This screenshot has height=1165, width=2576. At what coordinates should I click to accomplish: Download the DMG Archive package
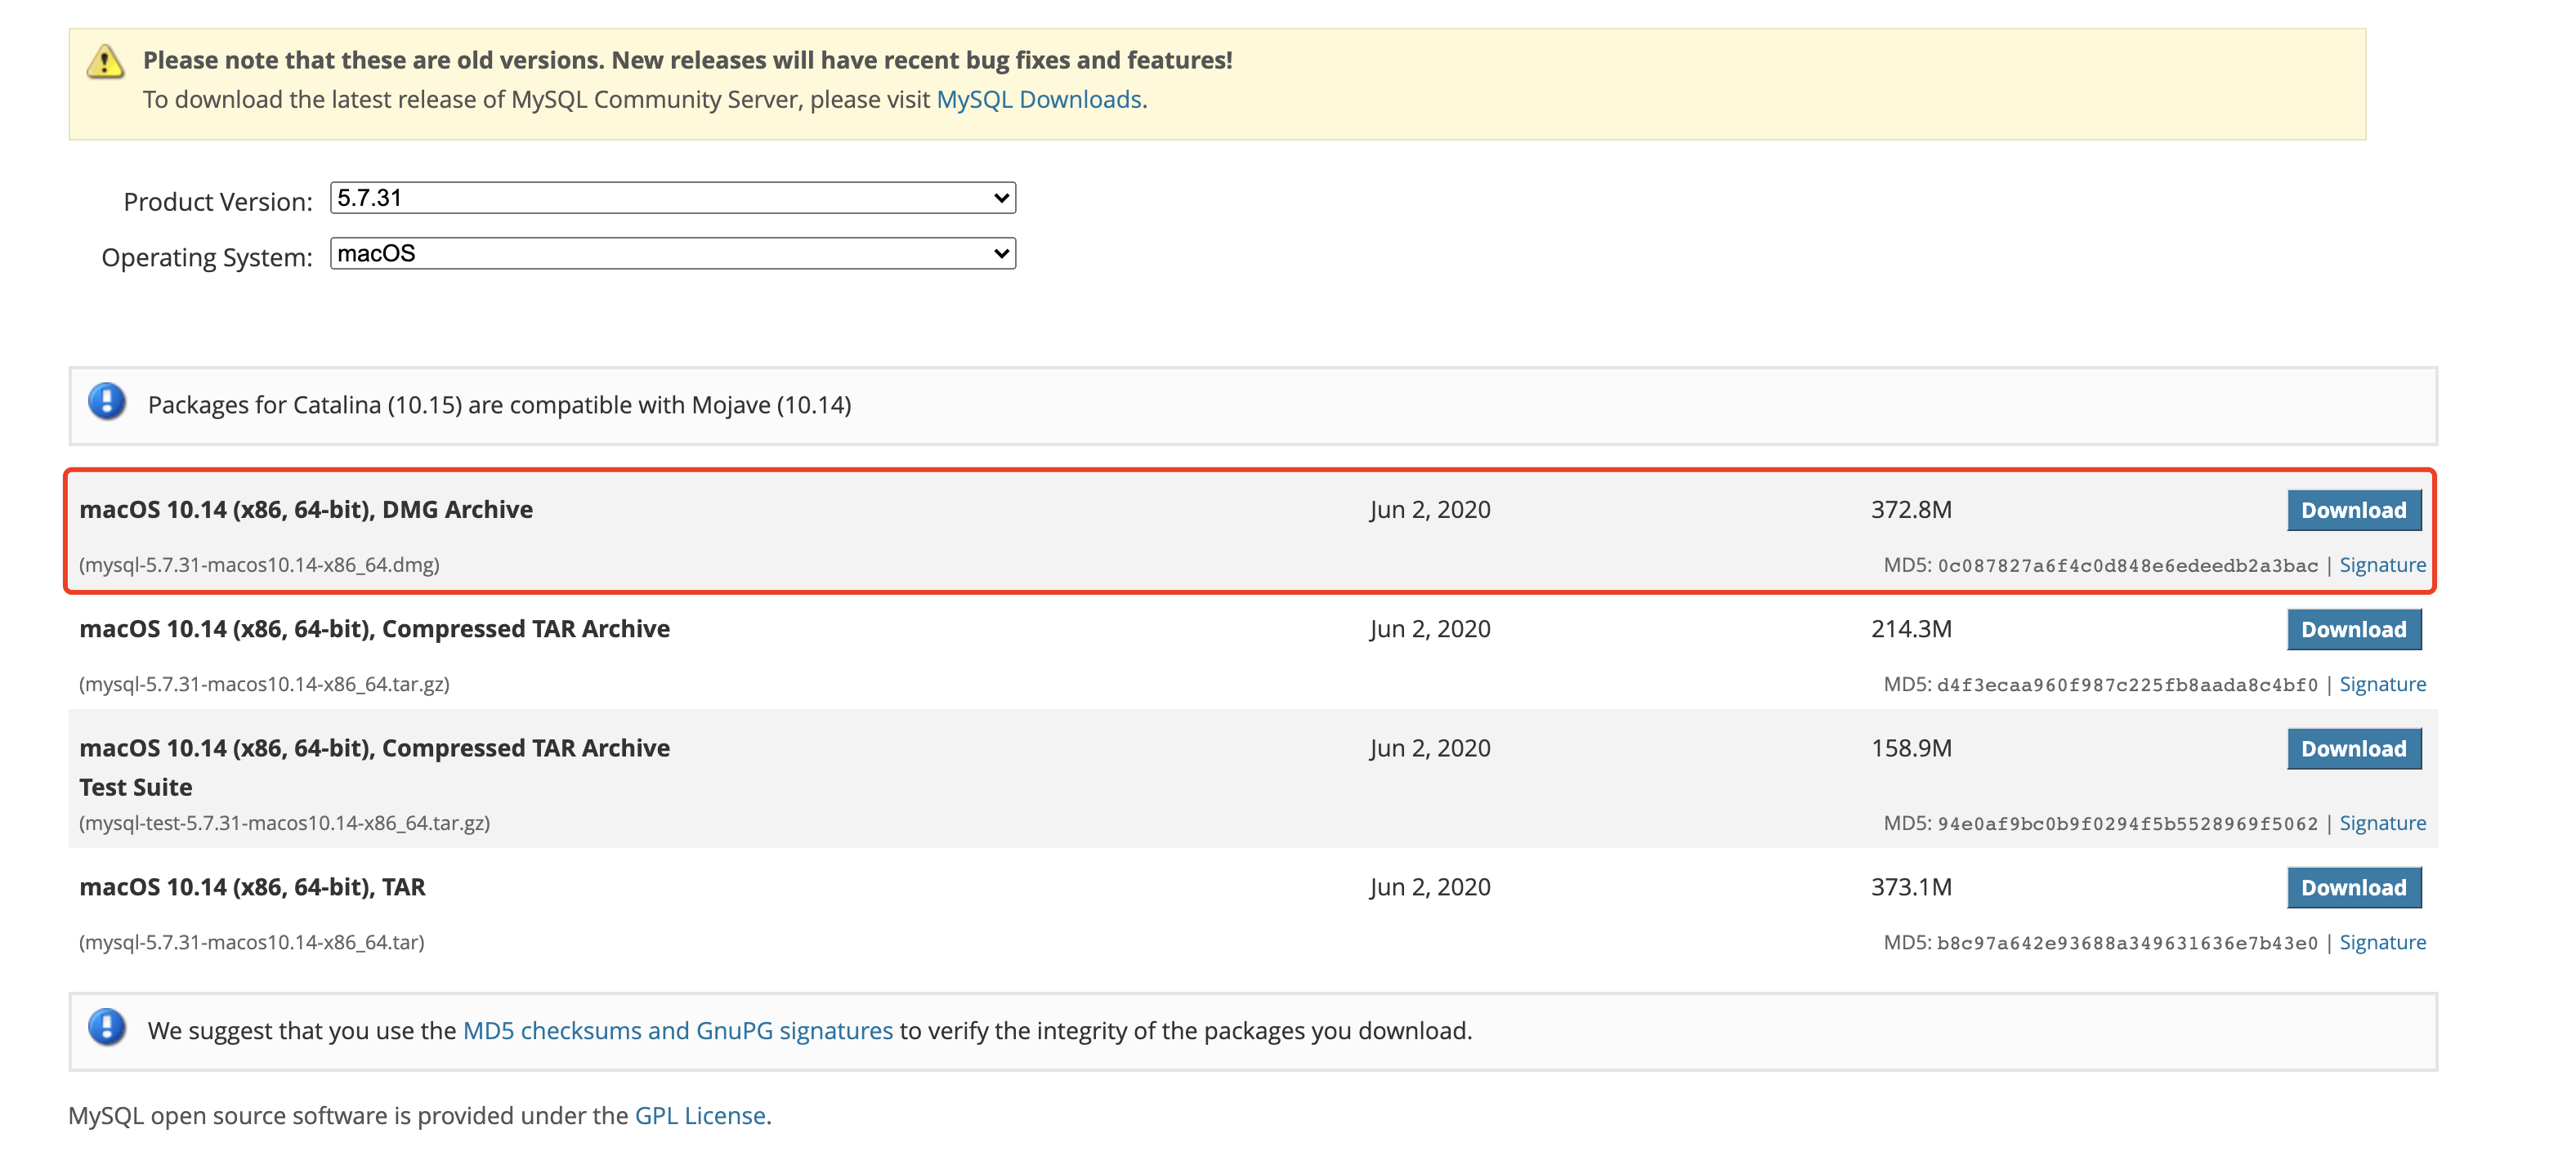[2353, 510]
